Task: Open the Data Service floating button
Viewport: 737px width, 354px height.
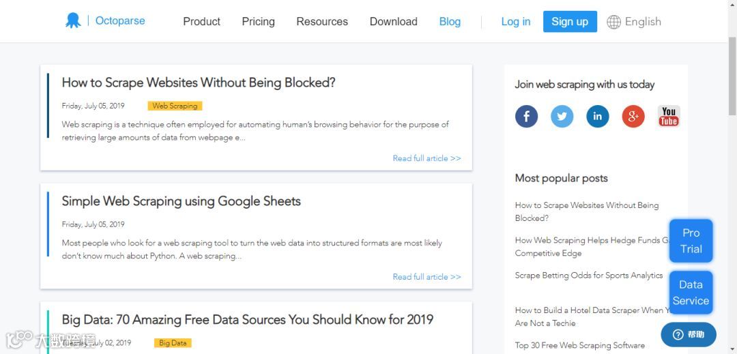Action: (691, 293)
